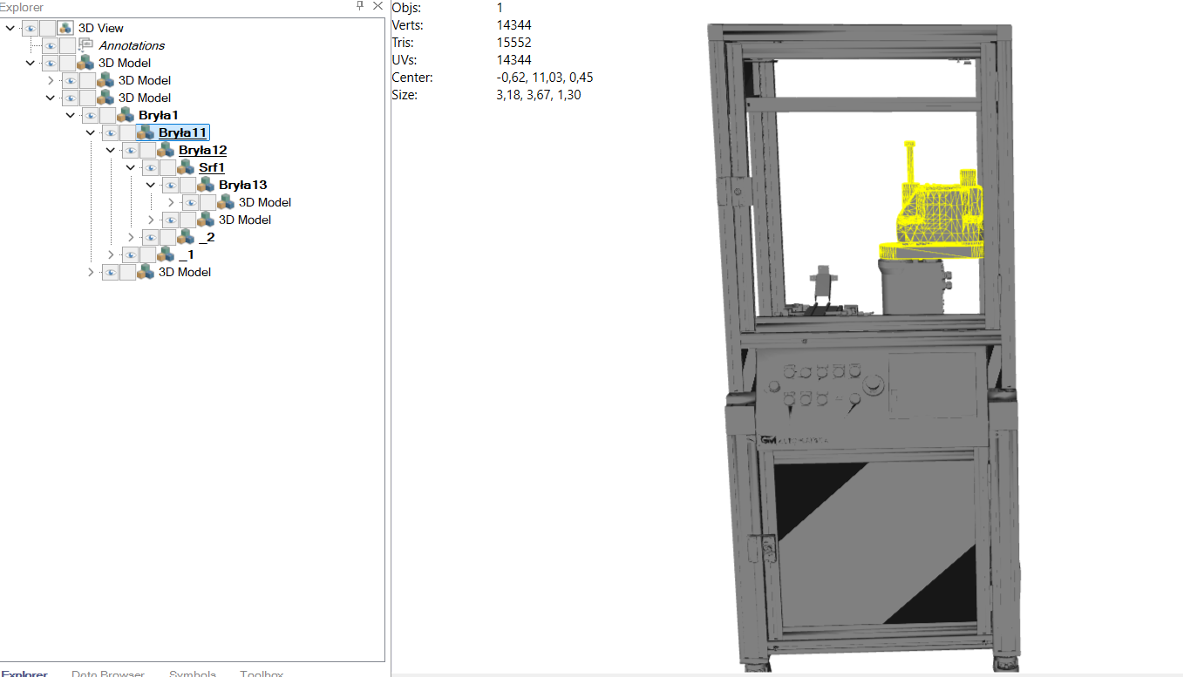Viewport: 1183px width, 677px height.
Task: Click the model cubes icon beside Srf1
Action: click(x=186, y=167)
